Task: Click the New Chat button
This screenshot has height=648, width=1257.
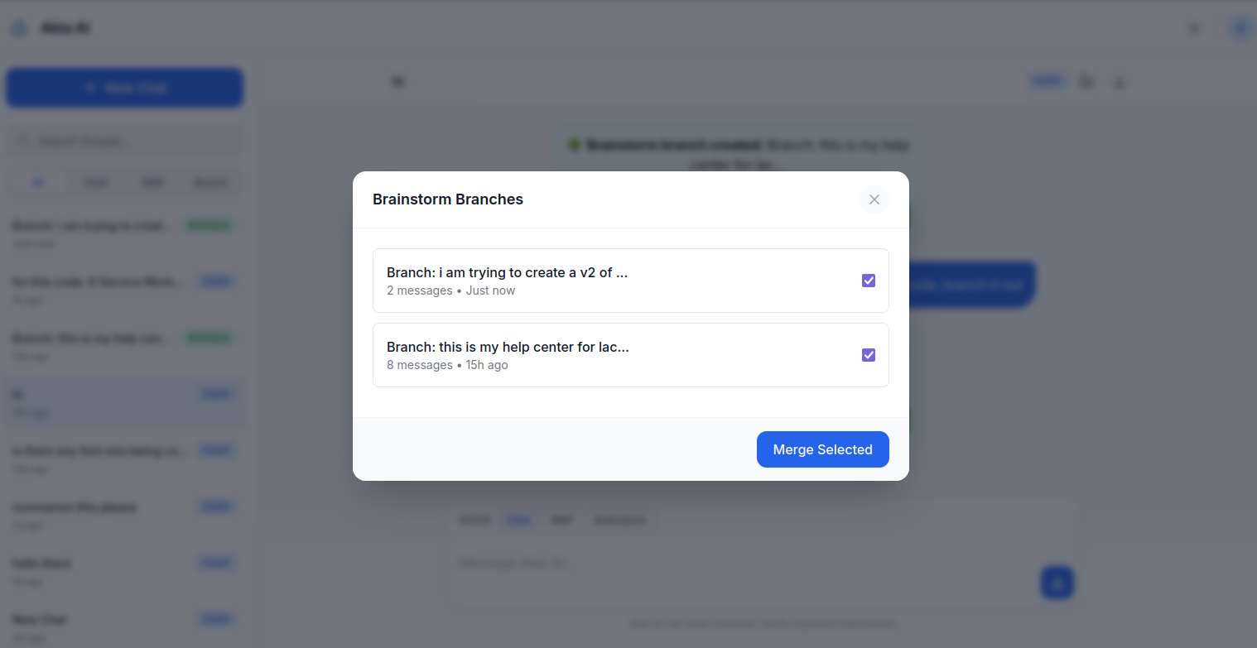Action: 124,87
